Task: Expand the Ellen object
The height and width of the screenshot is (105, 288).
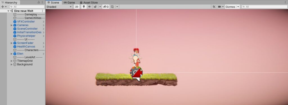Action: 12,54
